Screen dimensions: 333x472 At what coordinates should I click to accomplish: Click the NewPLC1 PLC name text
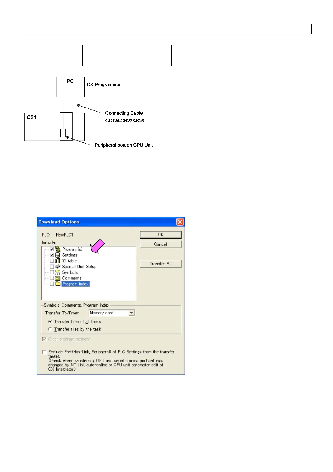click(x=65, y=235)
